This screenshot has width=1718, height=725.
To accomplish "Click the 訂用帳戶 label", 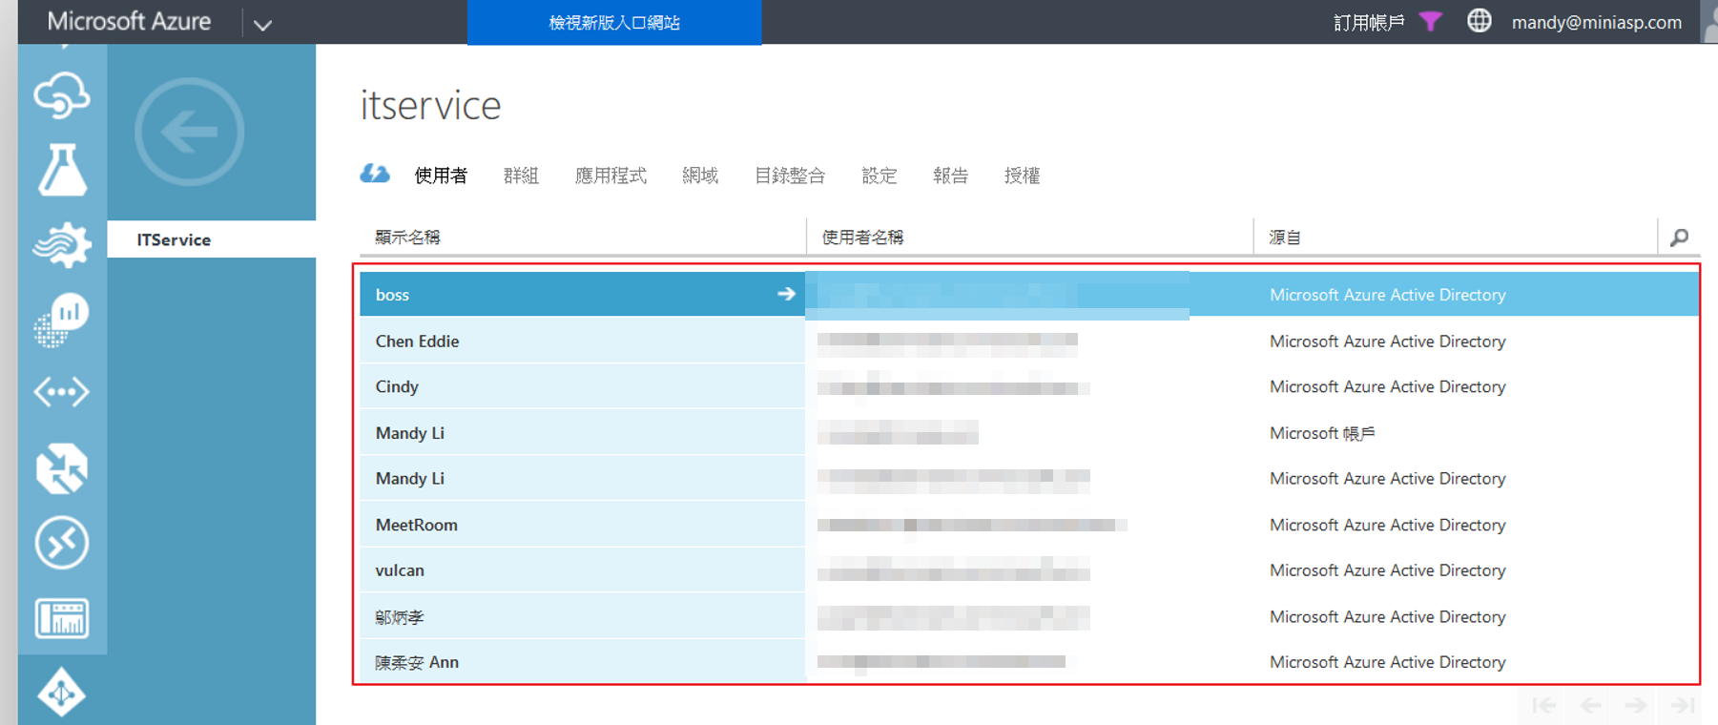I will click(x=1369, y=22).
